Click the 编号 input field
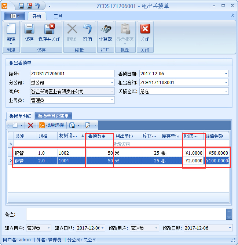The height and width of the screenshot is (245, 238). (x=72, y=73)
